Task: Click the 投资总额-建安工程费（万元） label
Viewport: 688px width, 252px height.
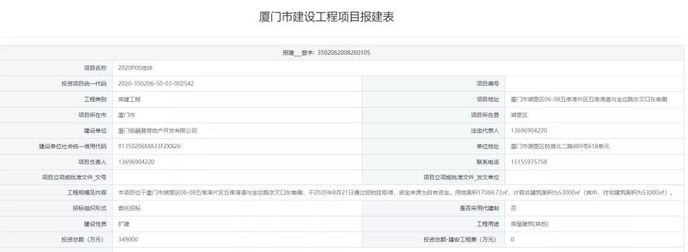Action: click(x=461, y=240)
